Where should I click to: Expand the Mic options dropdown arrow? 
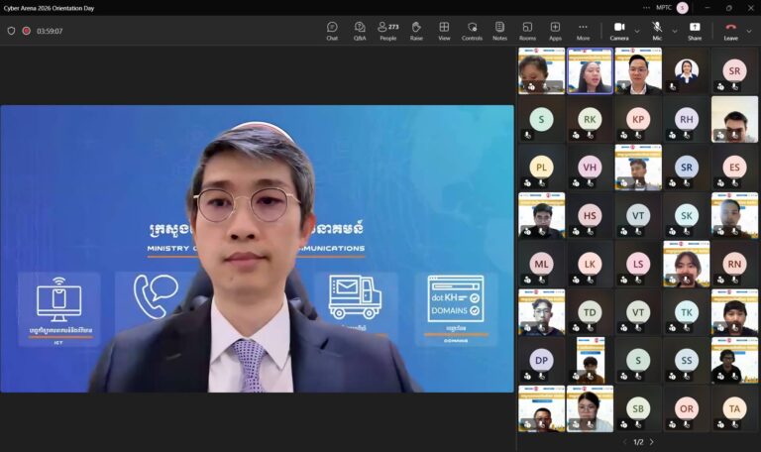tap(674, 31)
